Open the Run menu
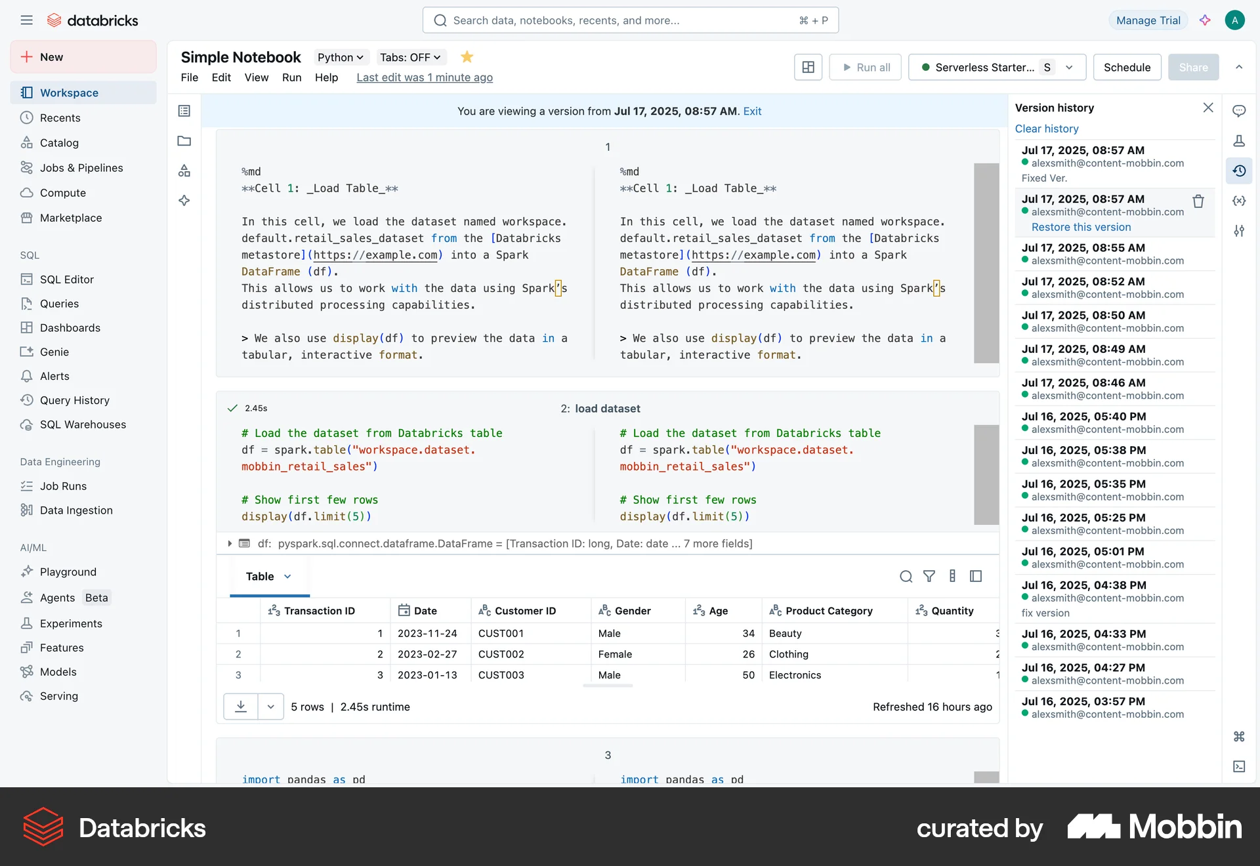 pyautogui.click(x=292, y=77)
